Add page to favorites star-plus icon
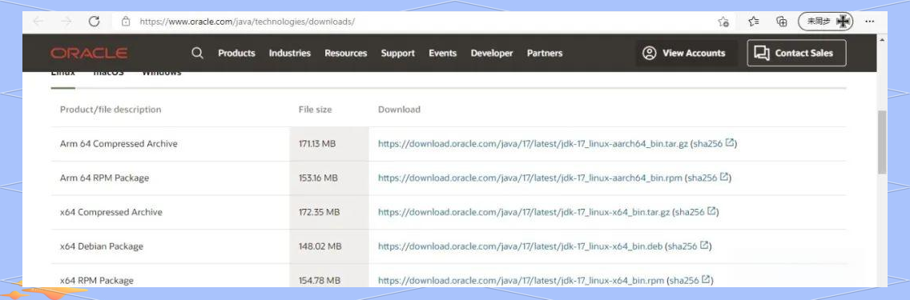 pos(723,22)
